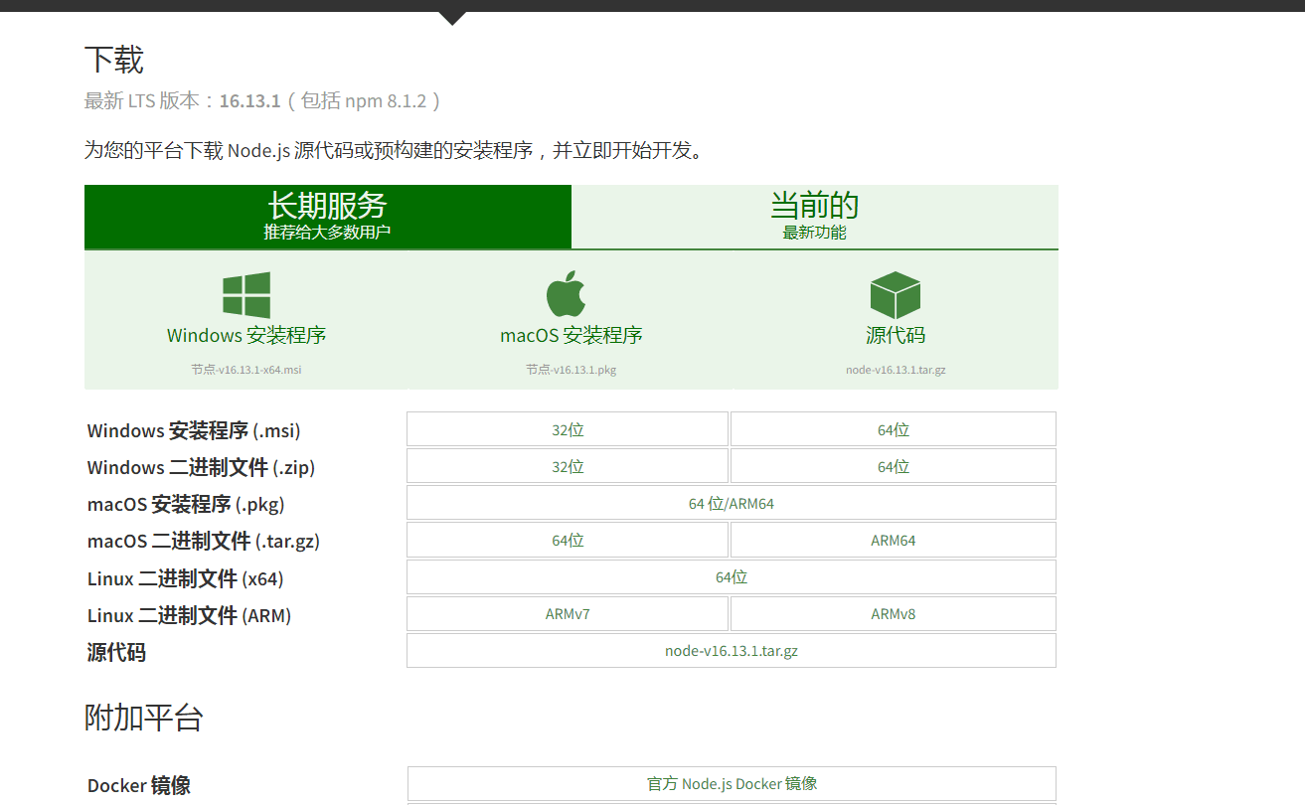
Task: Download the 64位 Linux 二进制文件 (x64)
Action: pos(732,576)
